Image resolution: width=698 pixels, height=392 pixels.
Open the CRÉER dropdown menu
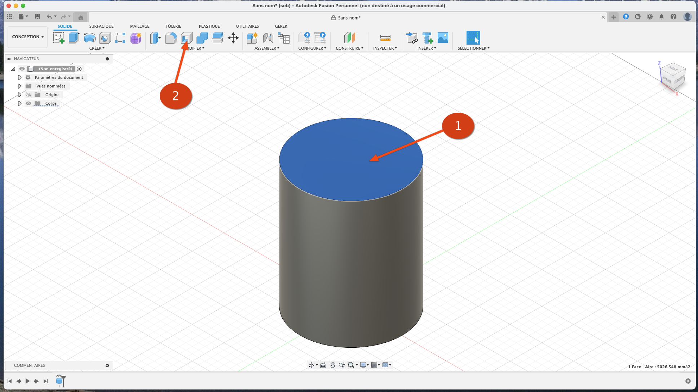point(97,48)
